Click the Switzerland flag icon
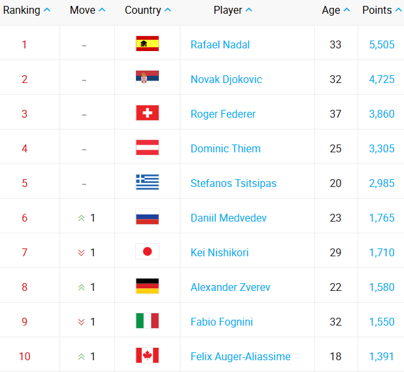 [x=147, y=114]
